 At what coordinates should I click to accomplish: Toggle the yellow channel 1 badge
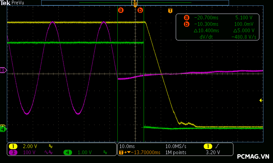pyautogui.click(x=13, y=146)
